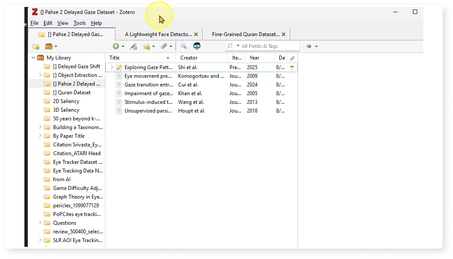Sort items by the Ite... type column

237,58
